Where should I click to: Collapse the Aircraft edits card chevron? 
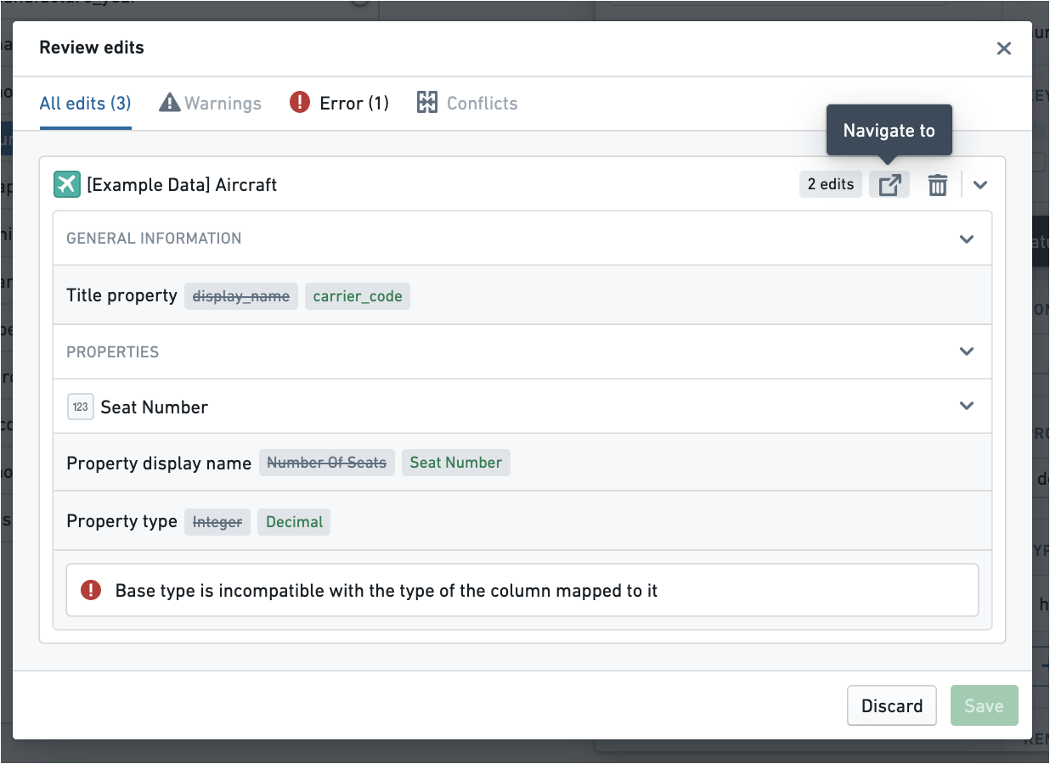980,185
